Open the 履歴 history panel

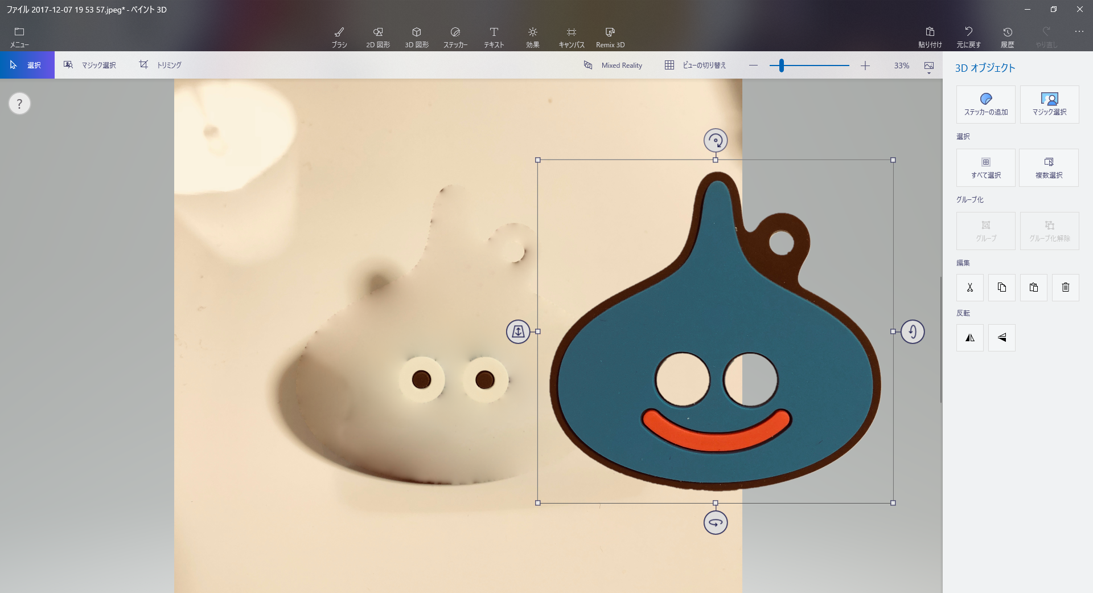pos(1008,37)
